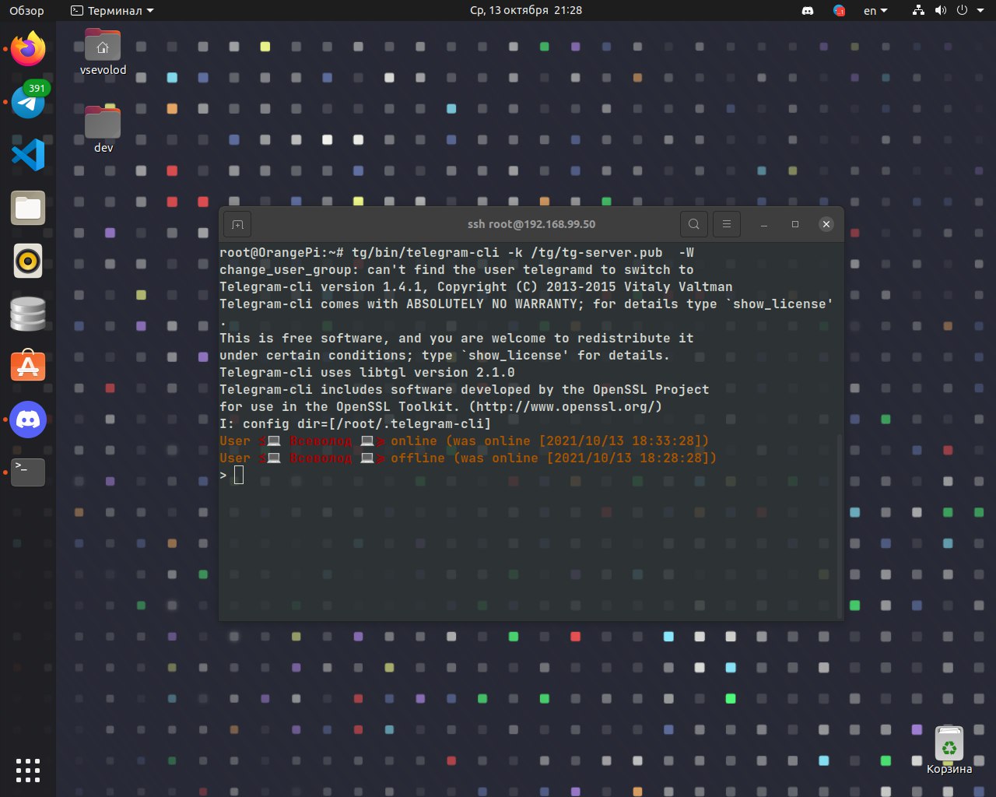
Task: Expand the system menu arrow
Action: coord(979,11)
